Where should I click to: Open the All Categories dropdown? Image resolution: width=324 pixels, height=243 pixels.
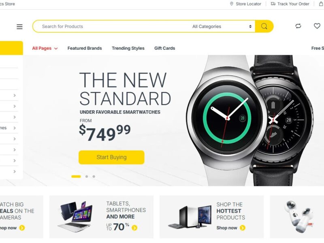click(x=222, y=26)
